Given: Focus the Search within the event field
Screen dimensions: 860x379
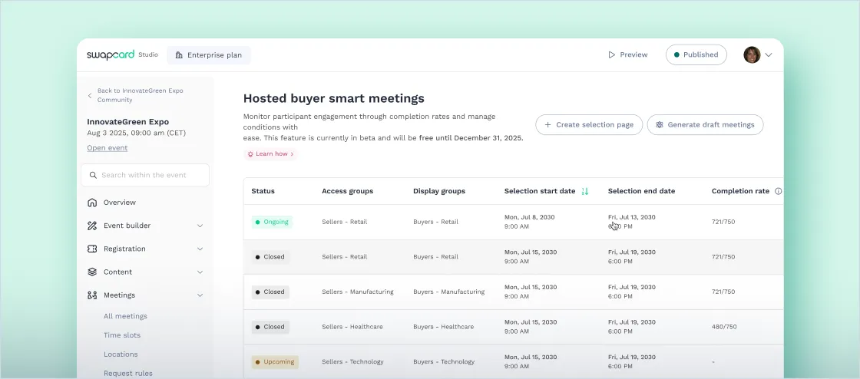Looking at the screenshot, I should pyautogui.click(x=145, y=175).
